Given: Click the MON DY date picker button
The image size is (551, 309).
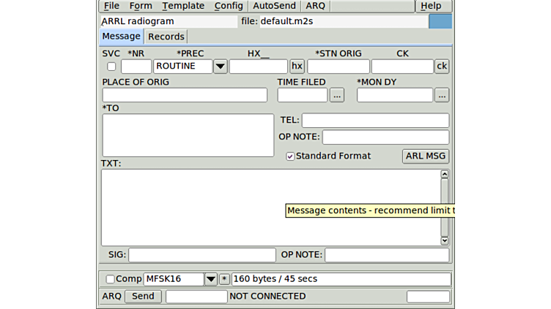Looking at the screenshot, I should click(441, 95).
